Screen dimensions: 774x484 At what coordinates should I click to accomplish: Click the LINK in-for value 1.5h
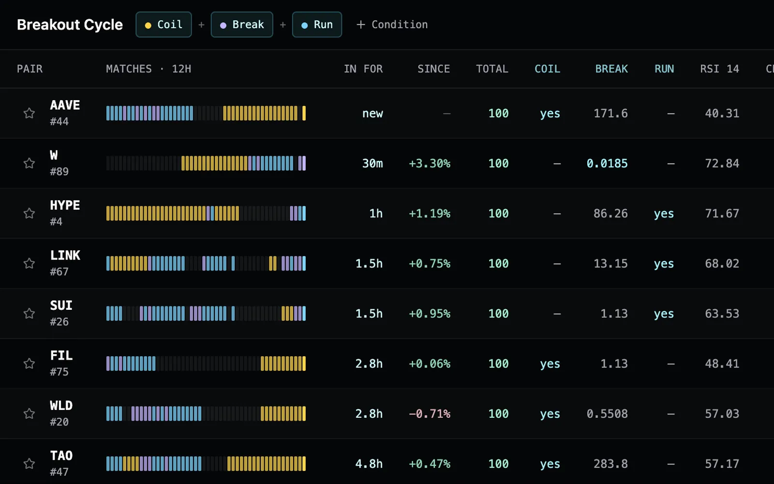369,263
